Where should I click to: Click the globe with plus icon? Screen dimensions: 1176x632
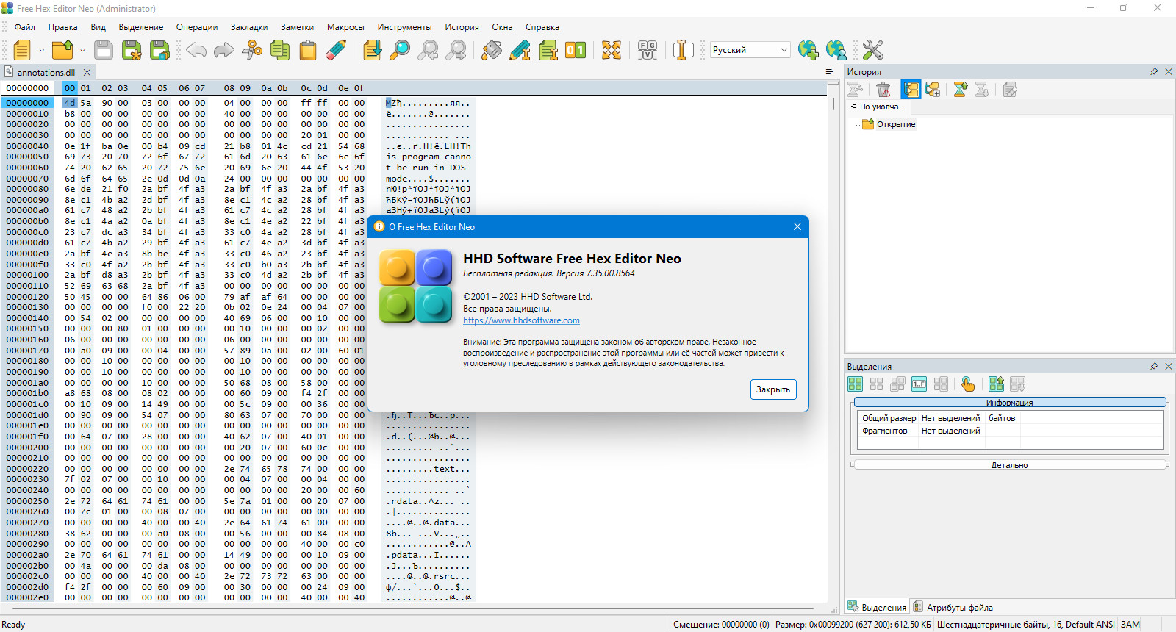pyautogui.click(x=808, y=50)
